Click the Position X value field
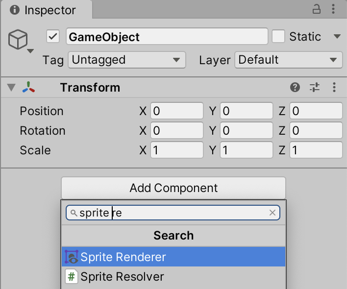 click(176, 111)
